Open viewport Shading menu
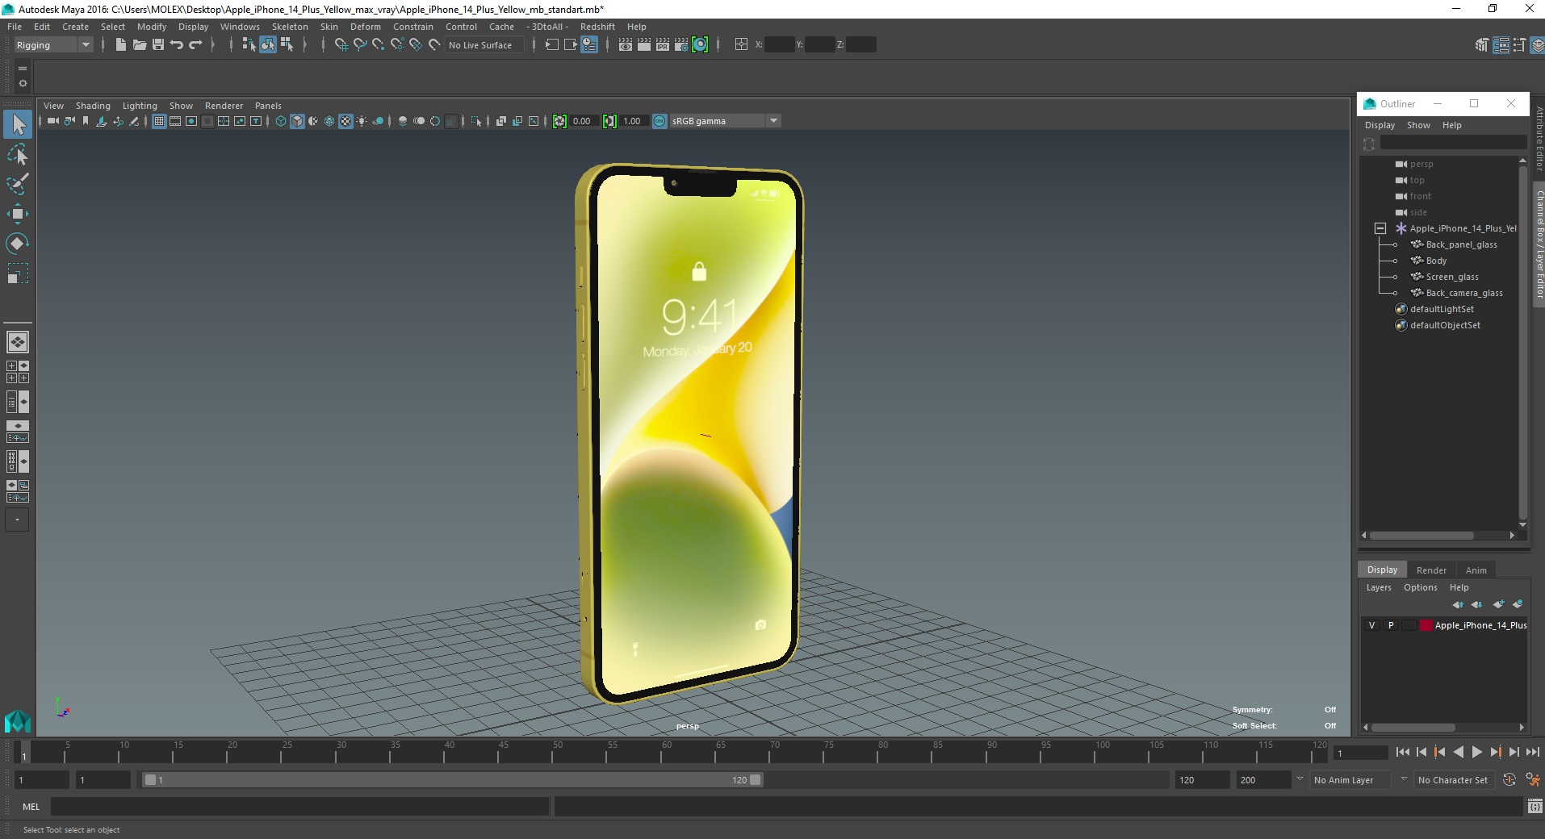This screenshot has height=839, width=1545. 93,106
